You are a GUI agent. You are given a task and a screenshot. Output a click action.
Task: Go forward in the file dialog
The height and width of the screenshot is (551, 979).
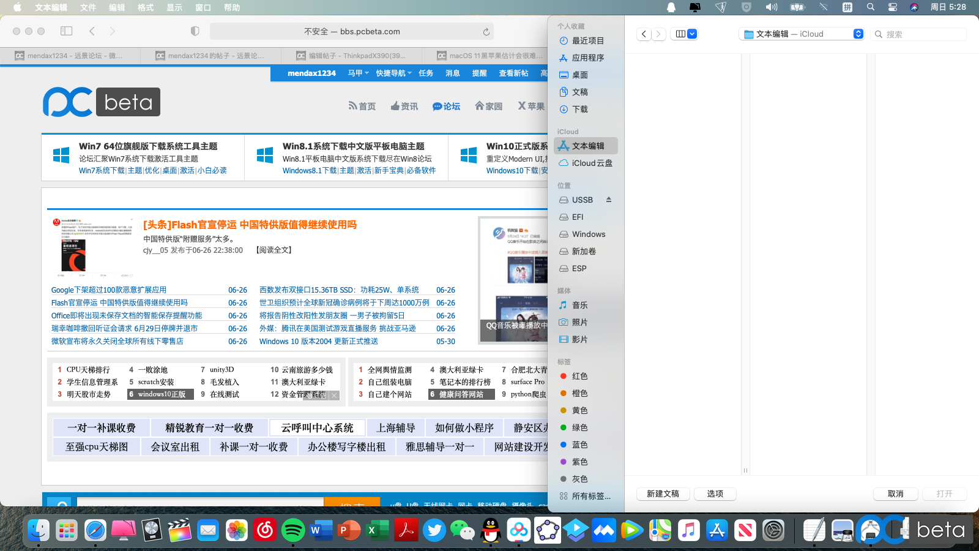pyautogui.click(x=658, y=34)
